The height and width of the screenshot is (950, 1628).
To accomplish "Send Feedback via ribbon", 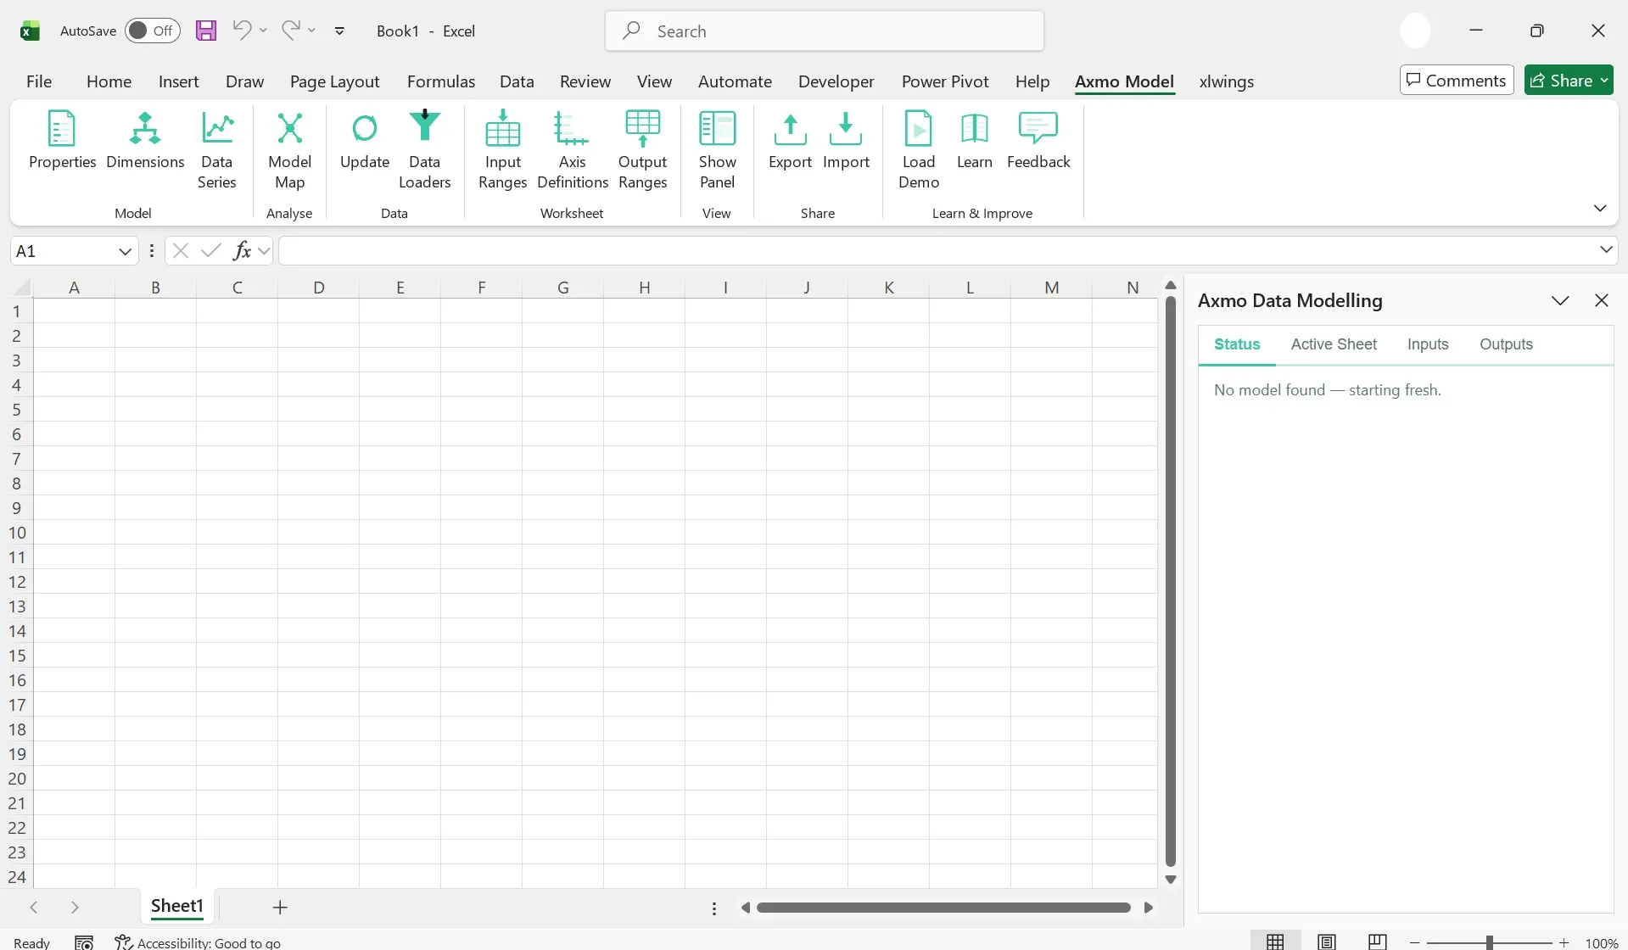I will point(1038,141).
